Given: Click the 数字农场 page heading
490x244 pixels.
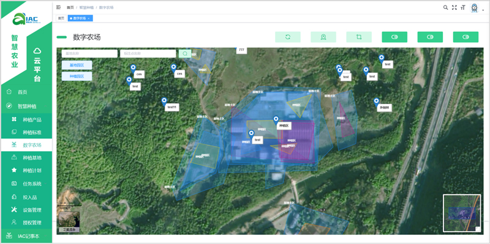Looking at the screenshot, I should click(87, 37).
